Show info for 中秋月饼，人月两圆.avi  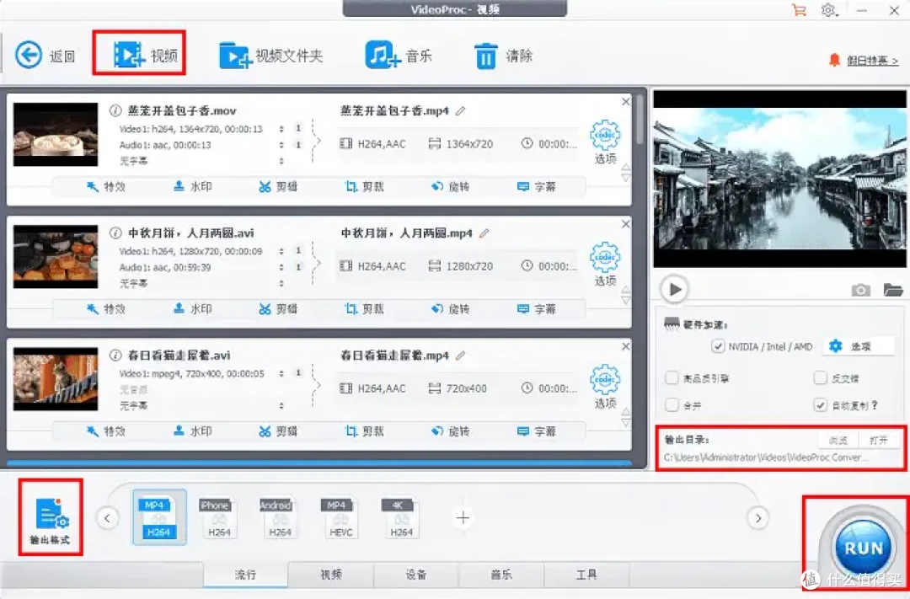pyautogui.click(x=115, y=233)
